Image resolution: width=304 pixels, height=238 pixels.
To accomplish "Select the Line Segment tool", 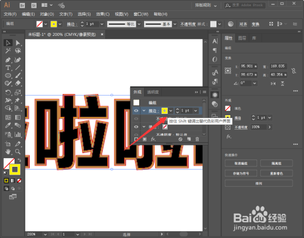I will coord(18,68).
